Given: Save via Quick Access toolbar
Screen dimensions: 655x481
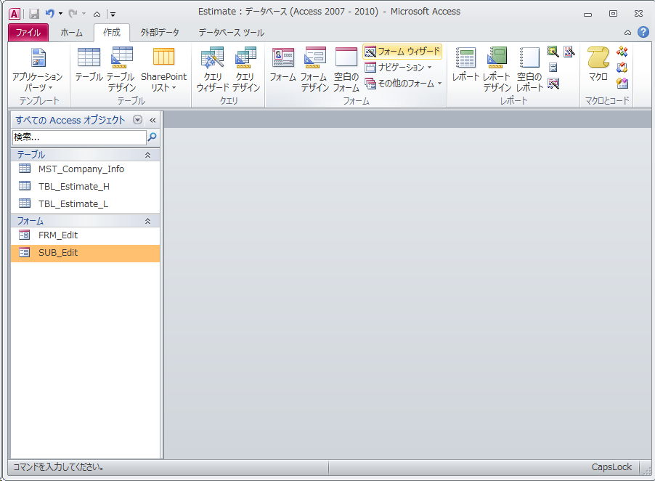Looking at the screenshot, I should [34, 14].
